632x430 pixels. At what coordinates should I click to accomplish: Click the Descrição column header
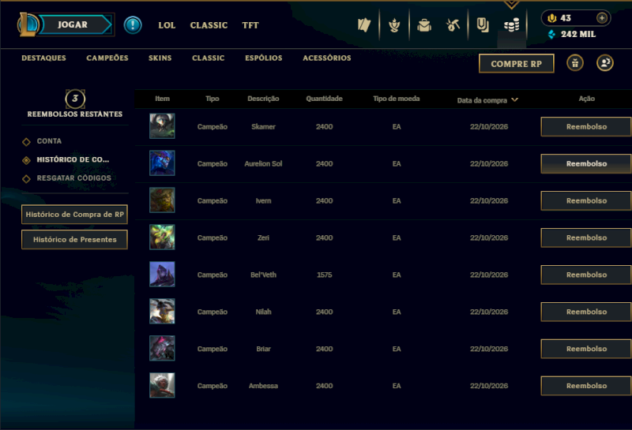coord(263,99)
